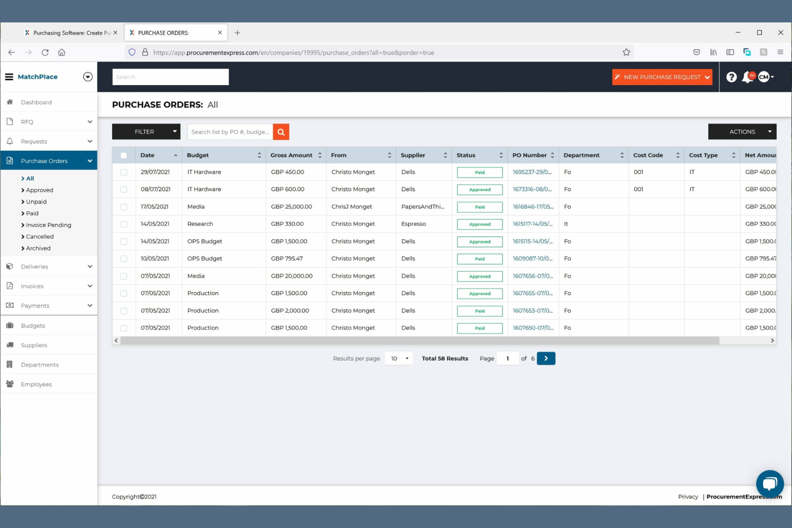This screenshot has width=792, height=528.
Task: Open a new browser tab with plus
Action: tap(237, 33)
